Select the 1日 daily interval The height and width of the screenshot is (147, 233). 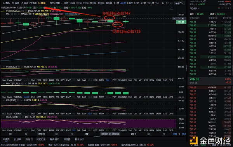pos(157,3)
